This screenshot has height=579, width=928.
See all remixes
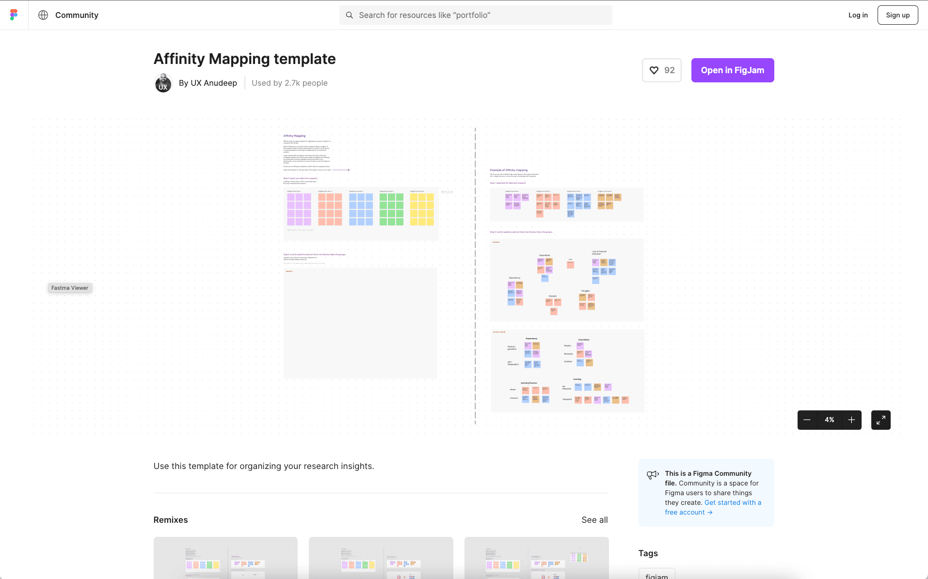pyautogui.click(x=594, y=520)
